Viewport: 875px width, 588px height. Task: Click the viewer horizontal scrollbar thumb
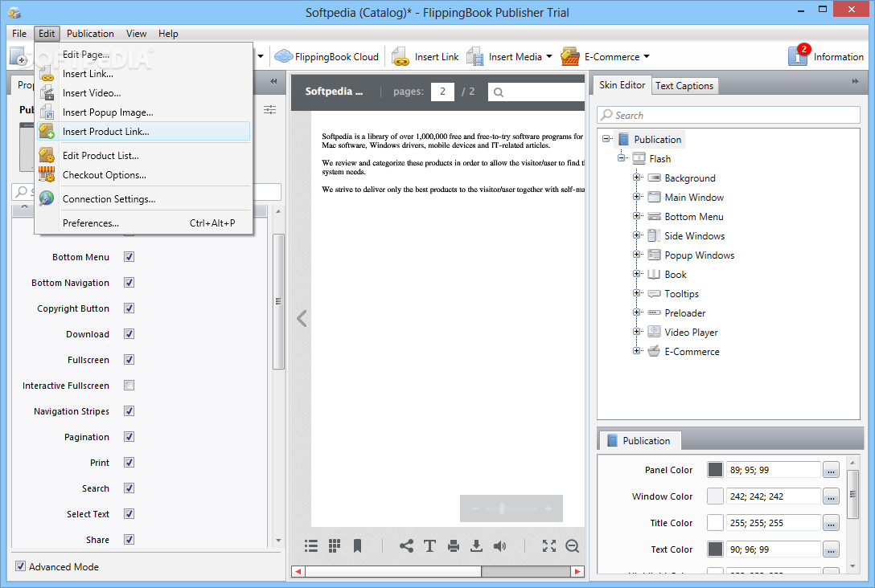[x=392, y=571]
